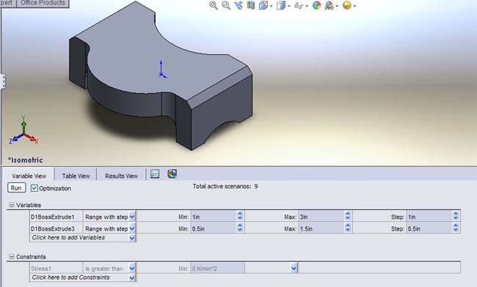Open the View Settings dropdown arrow
The height and width of the screenshot is (287, 477).
(354, 6)
